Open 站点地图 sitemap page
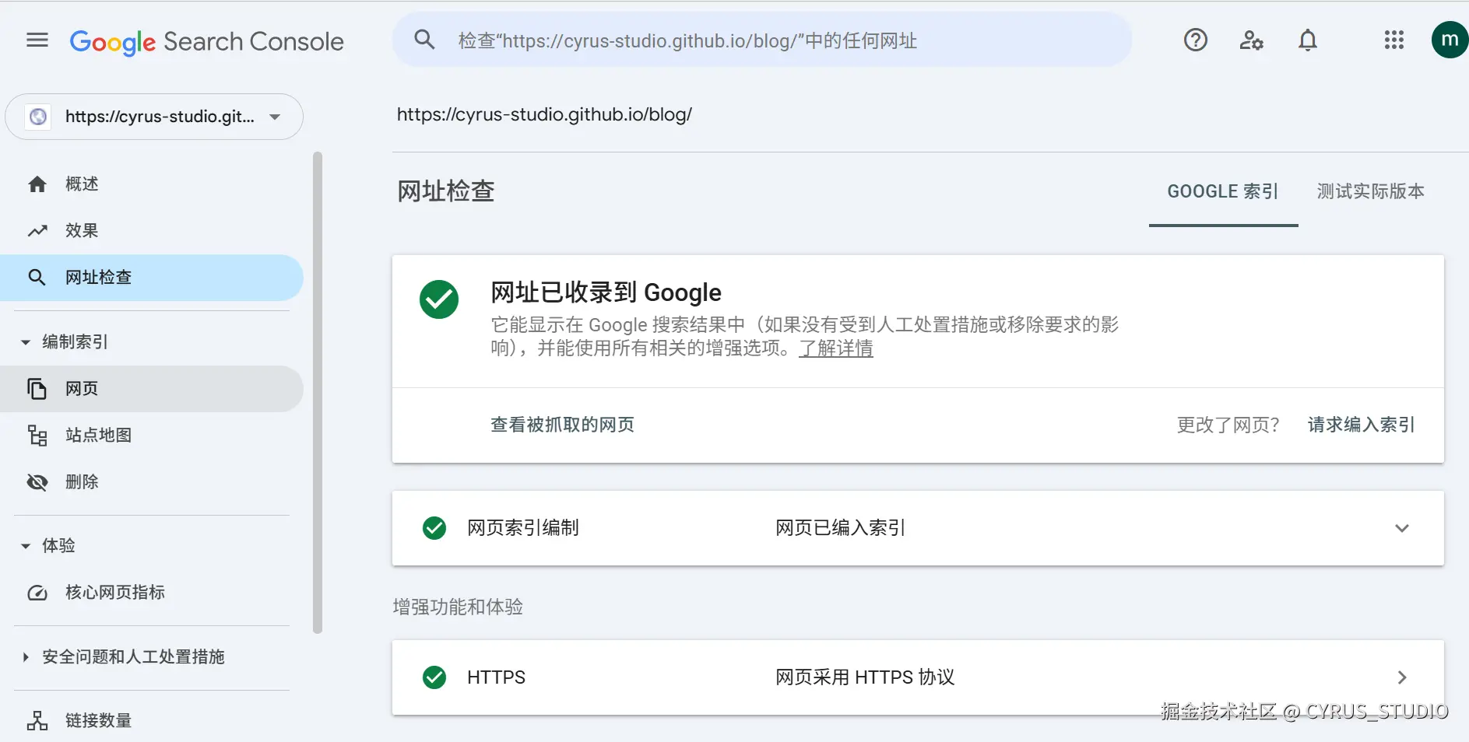 tap(98, 436)
